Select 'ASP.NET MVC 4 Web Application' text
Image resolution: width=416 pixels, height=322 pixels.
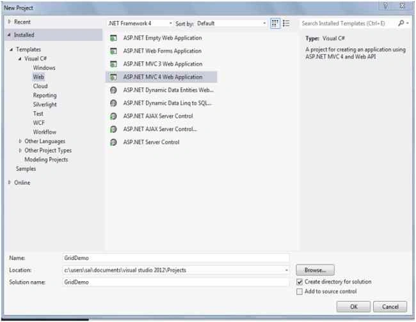[163, 77]
